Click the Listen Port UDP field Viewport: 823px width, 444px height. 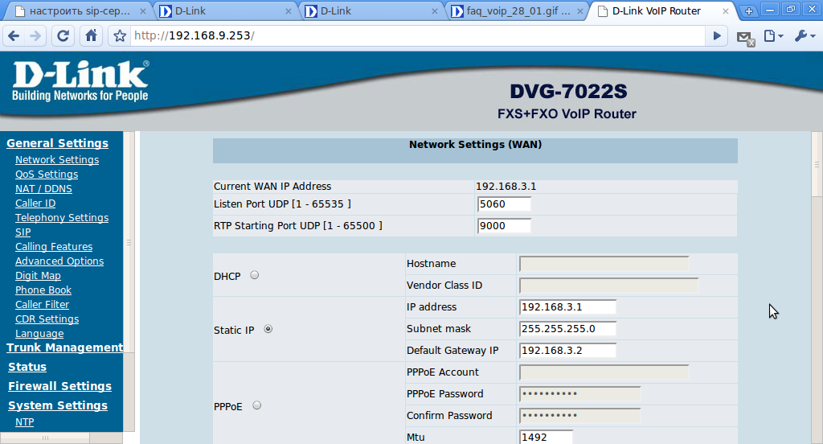[x=504, y=203]
